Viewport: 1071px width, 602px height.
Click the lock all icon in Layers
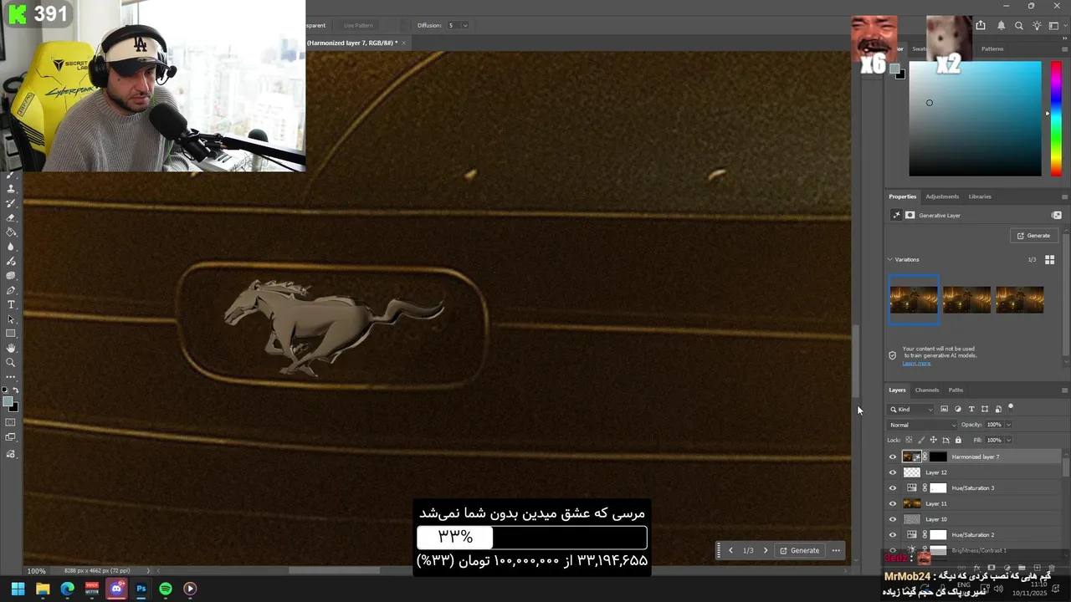click(x=958, y=440)
